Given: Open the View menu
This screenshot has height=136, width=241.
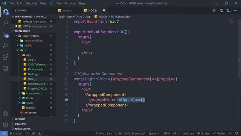Looking at the screenshot, I should 43,3.
